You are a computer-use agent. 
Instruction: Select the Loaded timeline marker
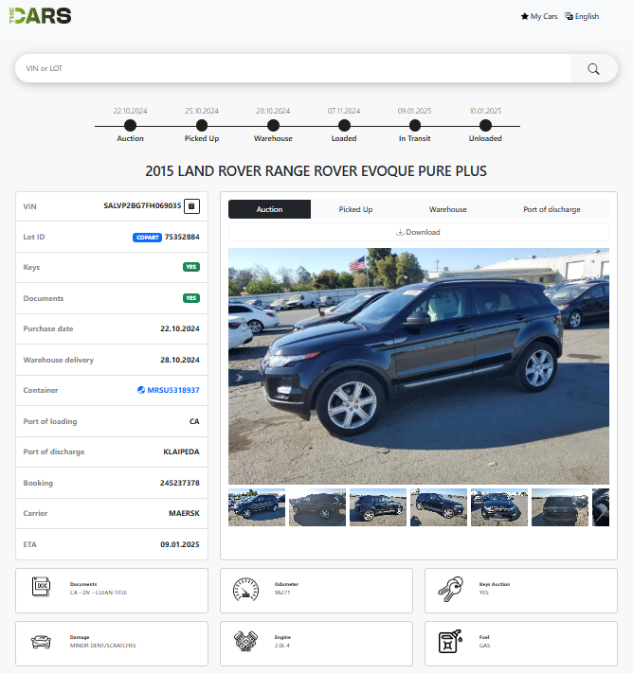pos(344,126)
